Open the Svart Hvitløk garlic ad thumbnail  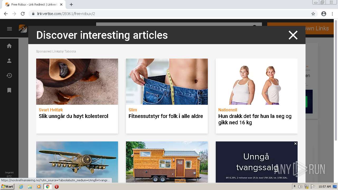tap(77, 82)
